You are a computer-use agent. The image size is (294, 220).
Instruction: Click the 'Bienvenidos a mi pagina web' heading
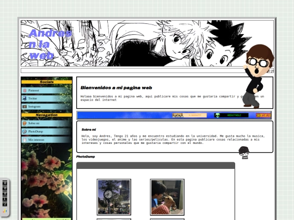[117, 88]
